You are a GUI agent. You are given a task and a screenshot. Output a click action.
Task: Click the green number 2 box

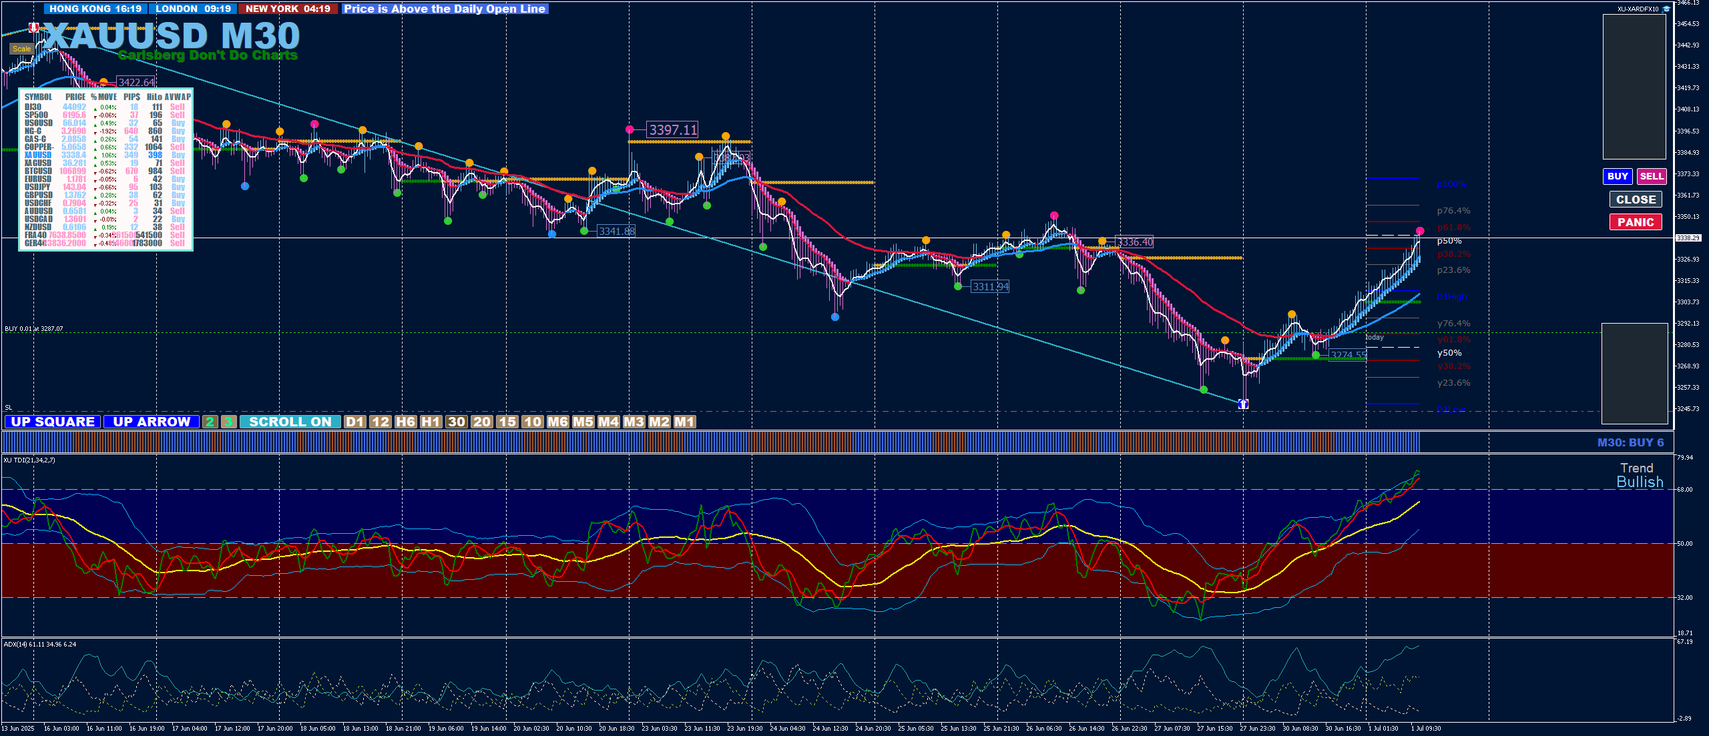point(210,422)
